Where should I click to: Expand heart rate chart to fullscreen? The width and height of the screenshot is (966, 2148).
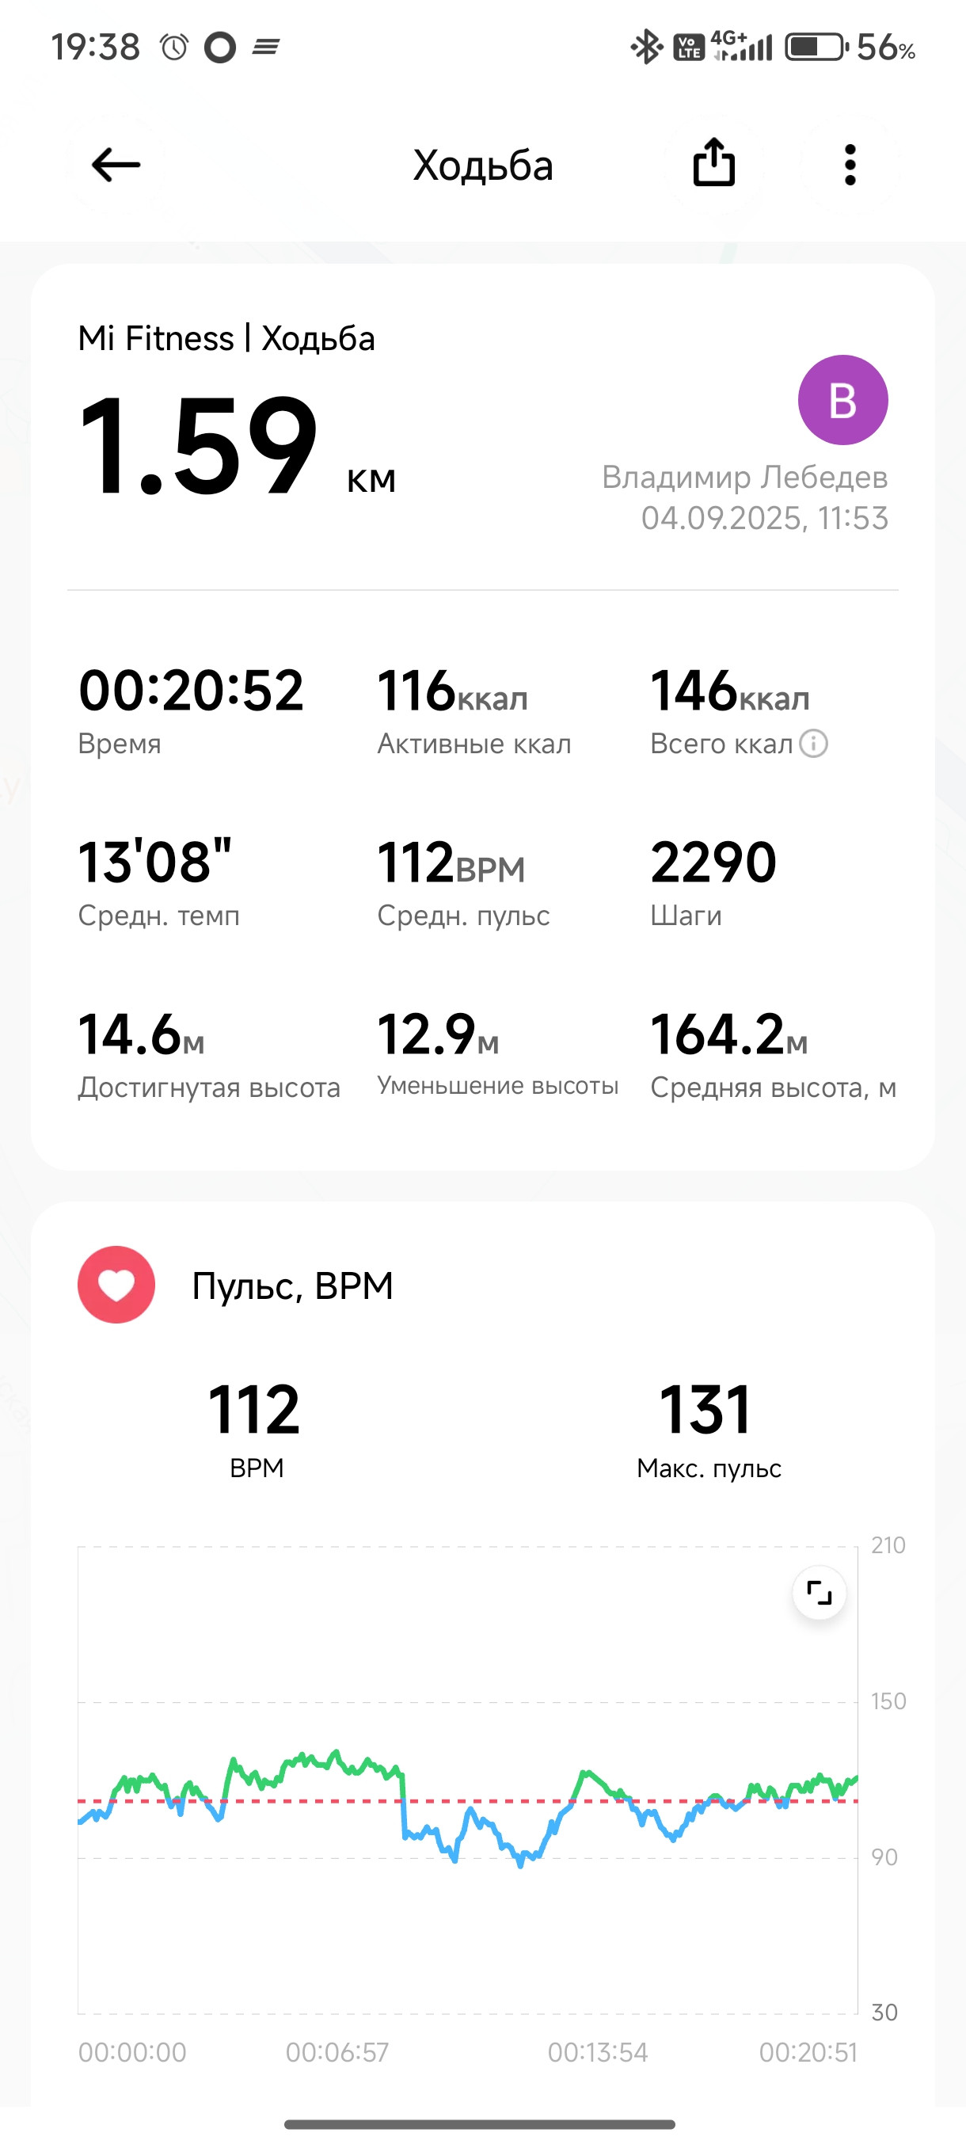820,1593
